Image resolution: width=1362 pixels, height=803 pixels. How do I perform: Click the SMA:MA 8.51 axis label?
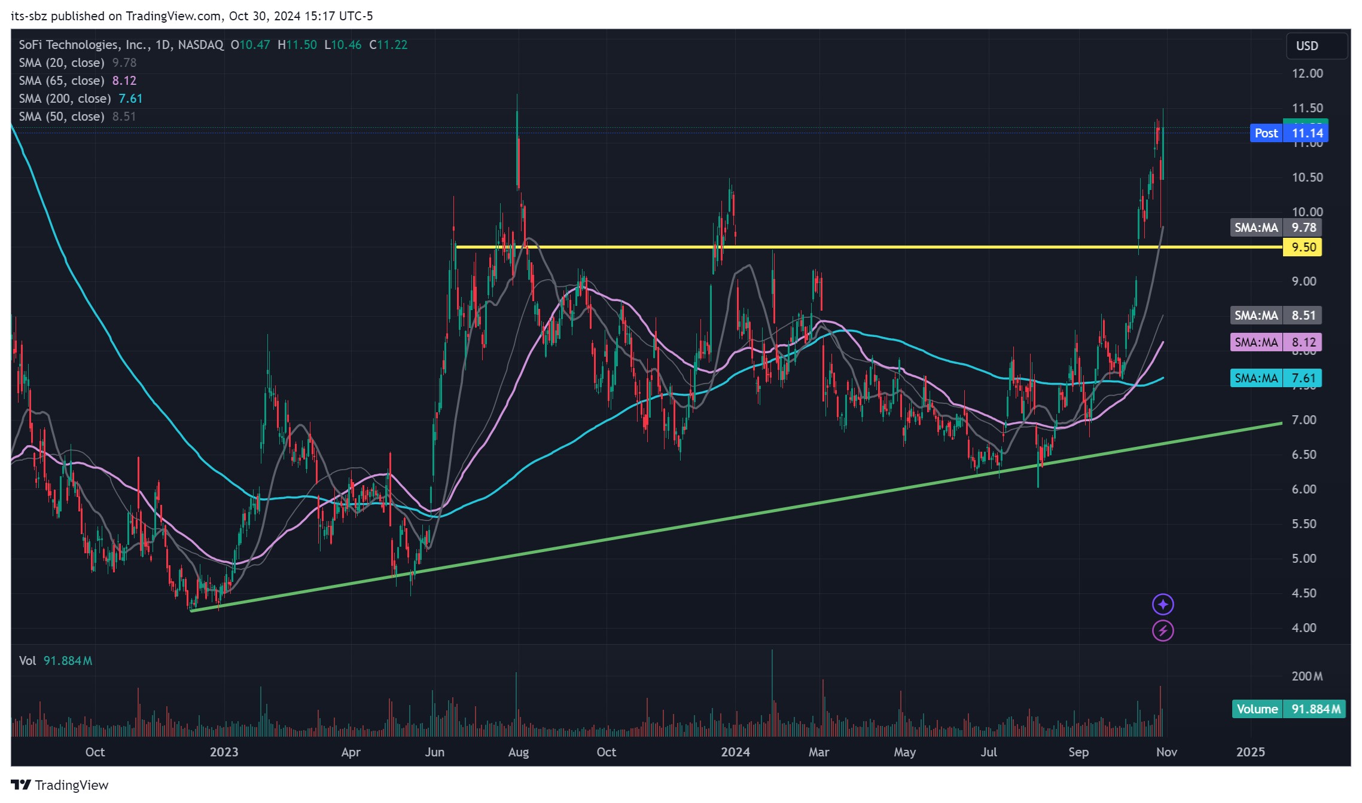click(x=1276, y=315)
